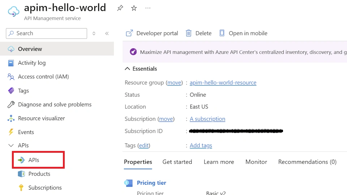
Task: Click the APIs green arrow icon
Action: click(21, 160)
